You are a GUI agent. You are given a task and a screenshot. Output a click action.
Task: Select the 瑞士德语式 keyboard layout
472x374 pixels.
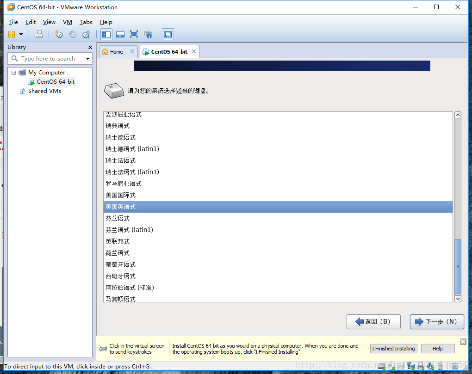(x=278, y=137)
